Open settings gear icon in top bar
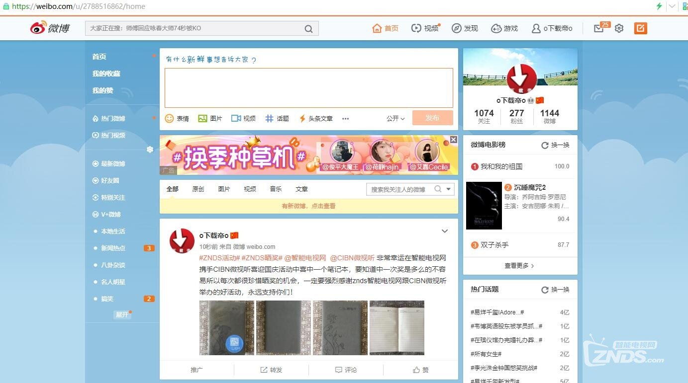This screenshot has height=383, width=688. (x=619, y=28)
